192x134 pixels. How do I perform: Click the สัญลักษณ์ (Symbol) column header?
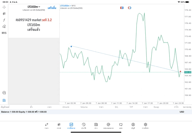click(5, 107)
